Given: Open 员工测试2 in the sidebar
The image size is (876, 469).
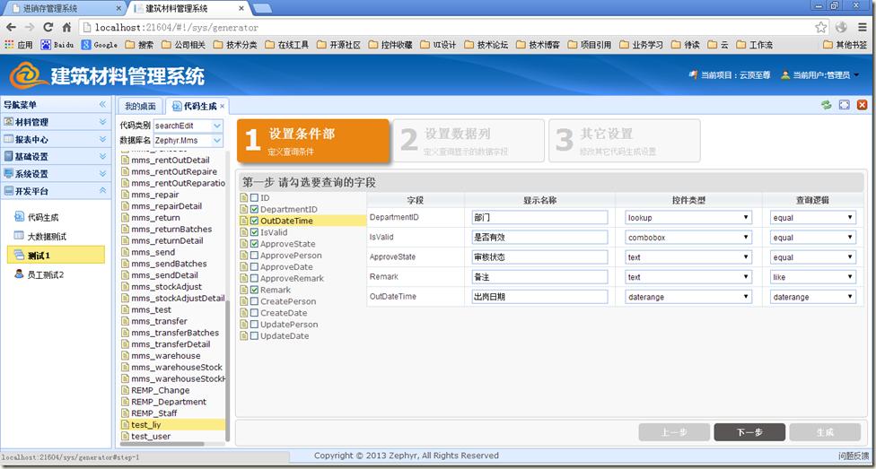Looking at the screenshot, I should pyautogui.click(x=45, y=274).
